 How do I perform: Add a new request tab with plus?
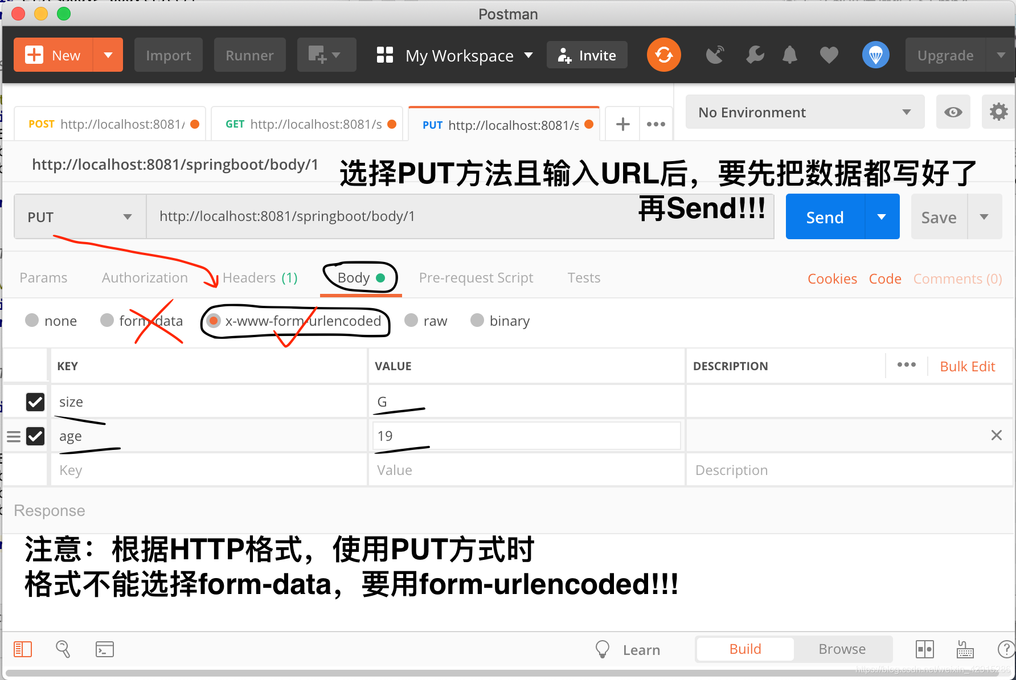point(622,124)
